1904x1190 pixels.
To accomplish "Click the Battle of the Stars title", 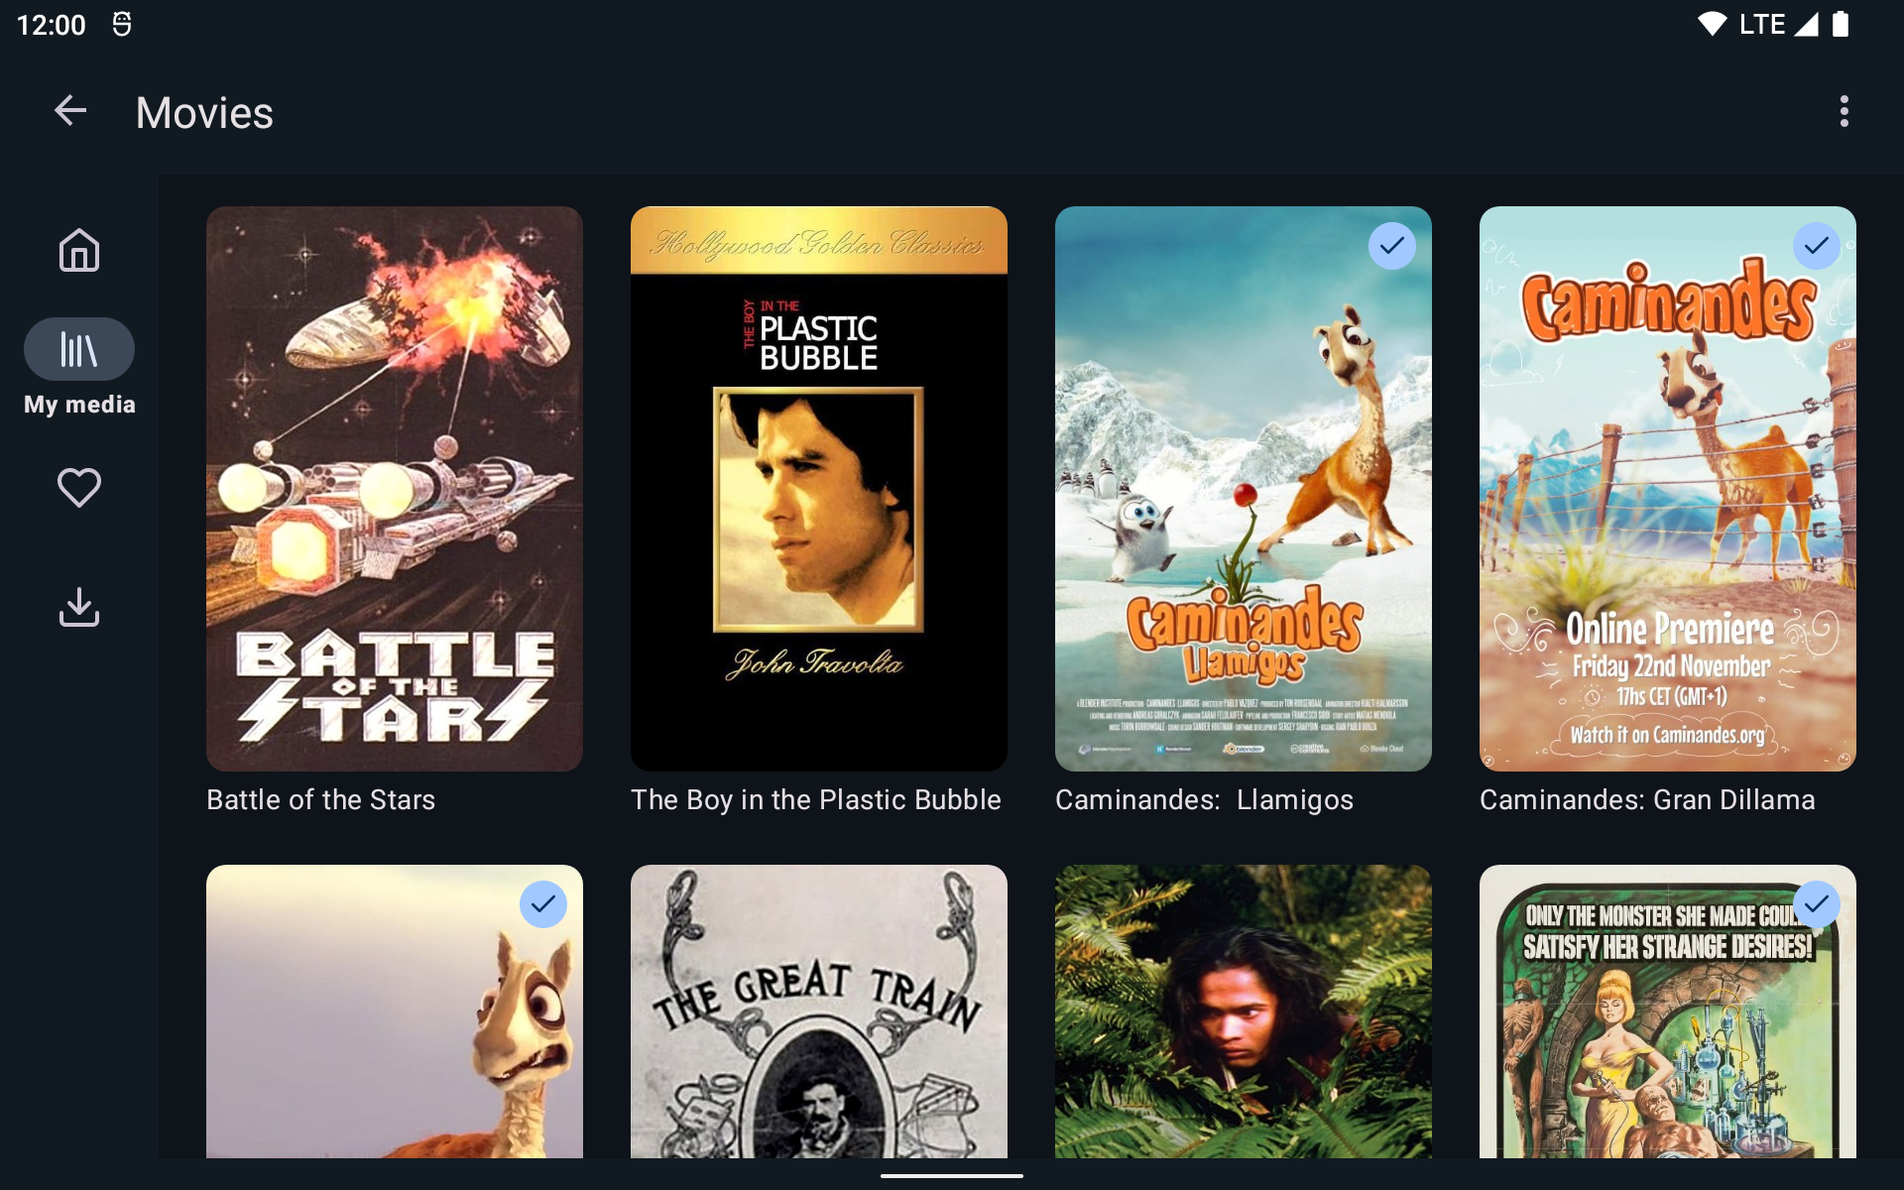I will tap(320, 799).
